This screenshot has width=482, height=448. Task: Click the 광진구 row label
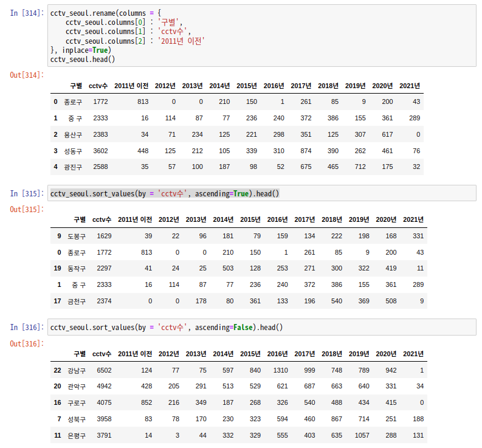click(x=73, y=167)
